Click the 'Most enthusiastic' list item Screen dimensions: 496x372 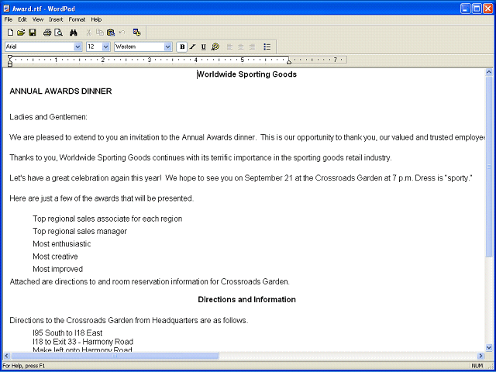(x=62, y=244)
